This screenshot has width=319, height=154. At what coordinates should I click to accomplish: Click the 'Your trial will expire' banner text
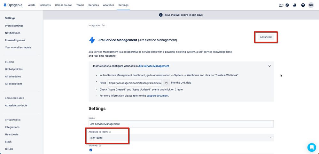184,15
